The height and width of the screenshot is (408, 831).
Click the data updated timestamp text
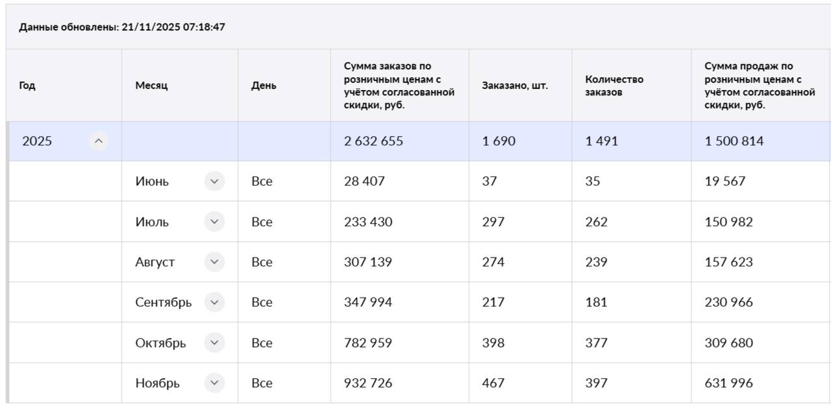coord(122,27)
